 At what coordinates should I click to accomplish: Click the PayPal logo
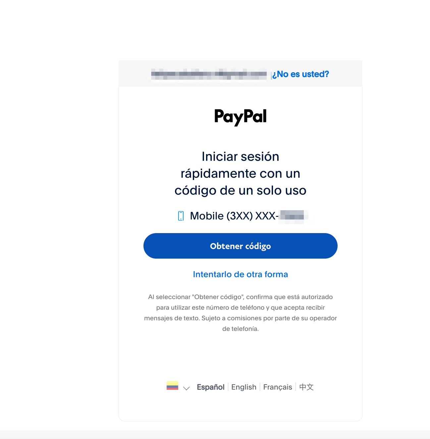click(241, 117)
